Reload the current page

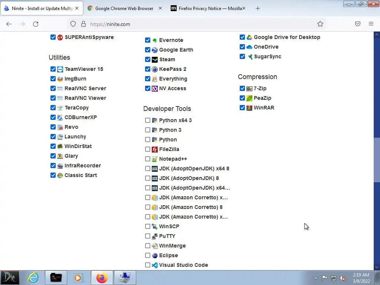click(36, 24)
